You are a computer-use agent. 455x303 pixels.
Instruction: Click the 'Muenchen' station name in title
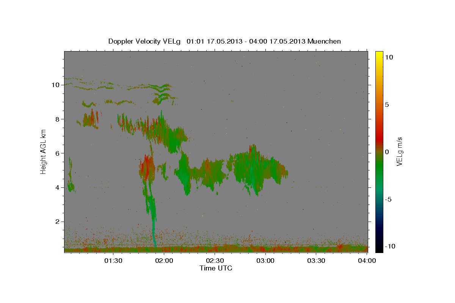(x=324, y=41)
